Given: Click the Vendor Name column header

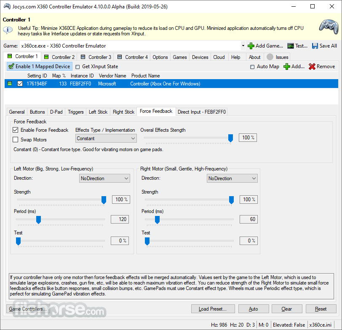Looking at the screenshot, I should (112, 76).
